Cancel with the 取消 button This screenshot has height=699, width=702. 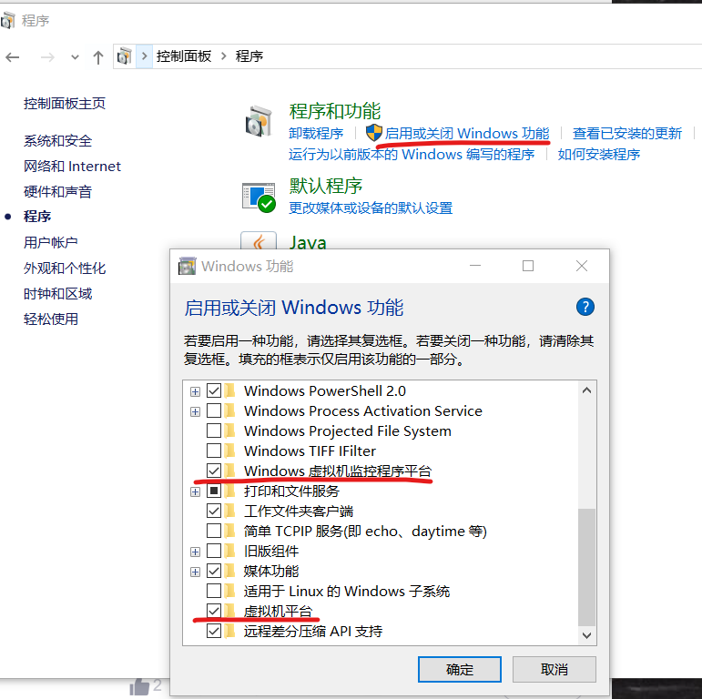554,669
